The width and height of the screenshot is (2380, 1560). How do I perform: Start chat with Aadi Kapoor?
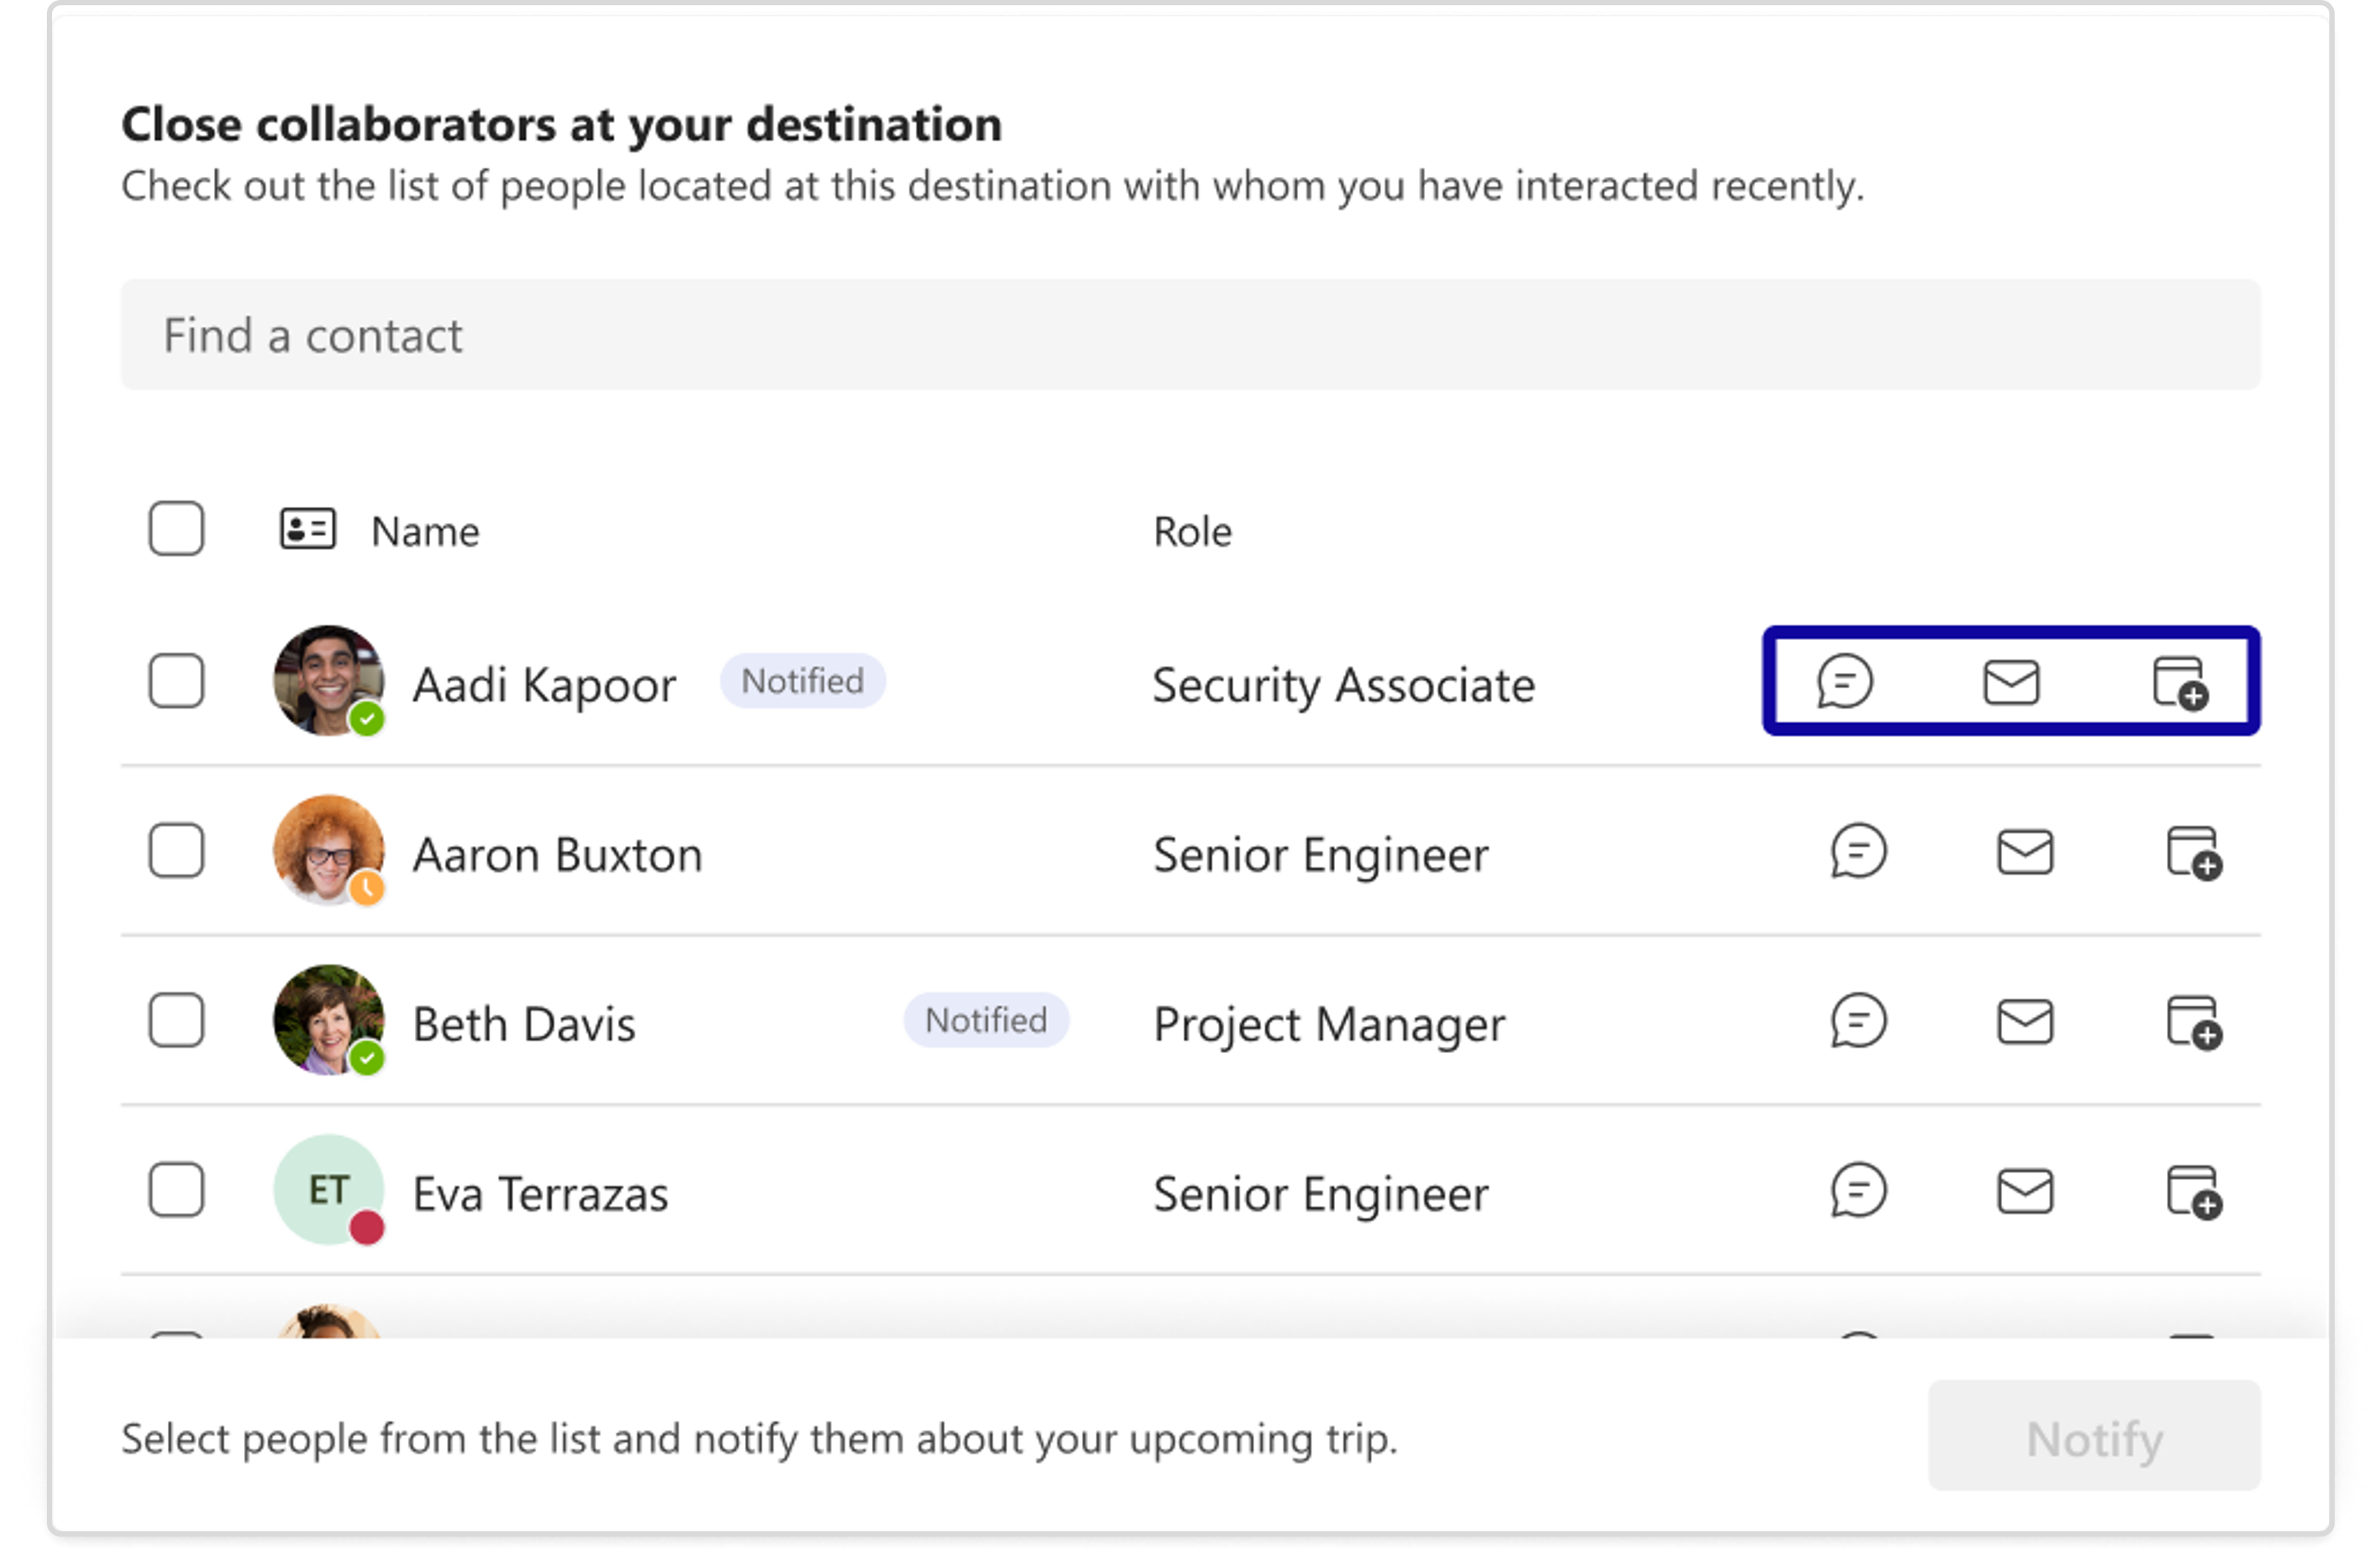pyautogui.click(x=1844, y=682)
